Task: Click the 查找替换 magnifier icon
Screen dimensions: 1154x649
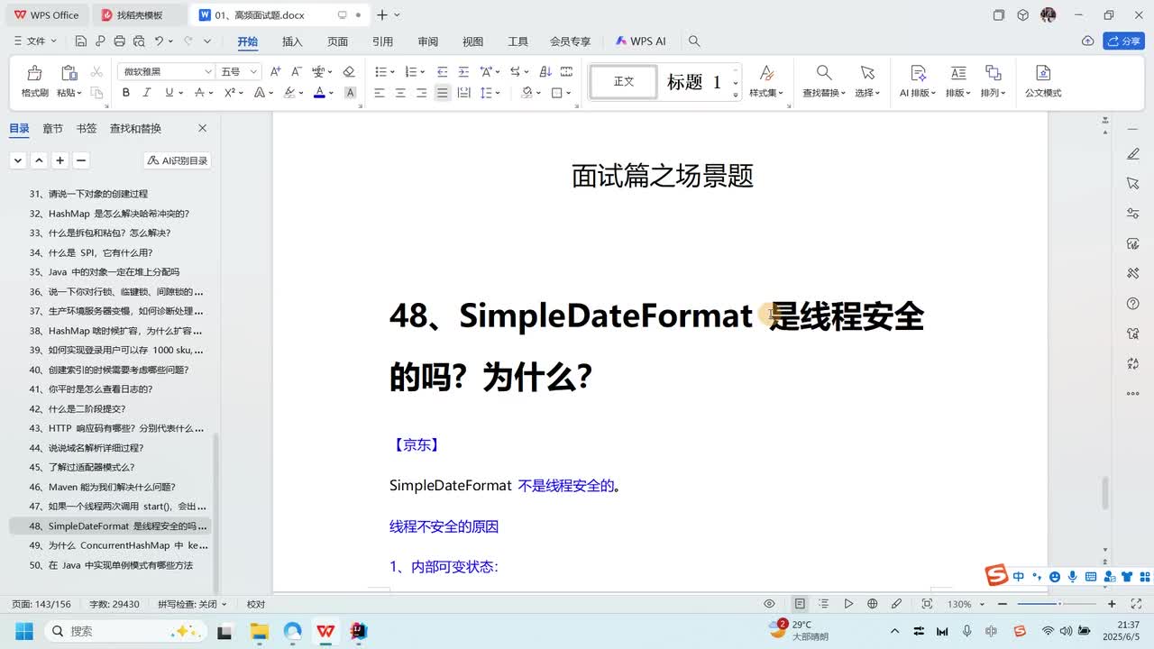Action: [x=824, y=73]
